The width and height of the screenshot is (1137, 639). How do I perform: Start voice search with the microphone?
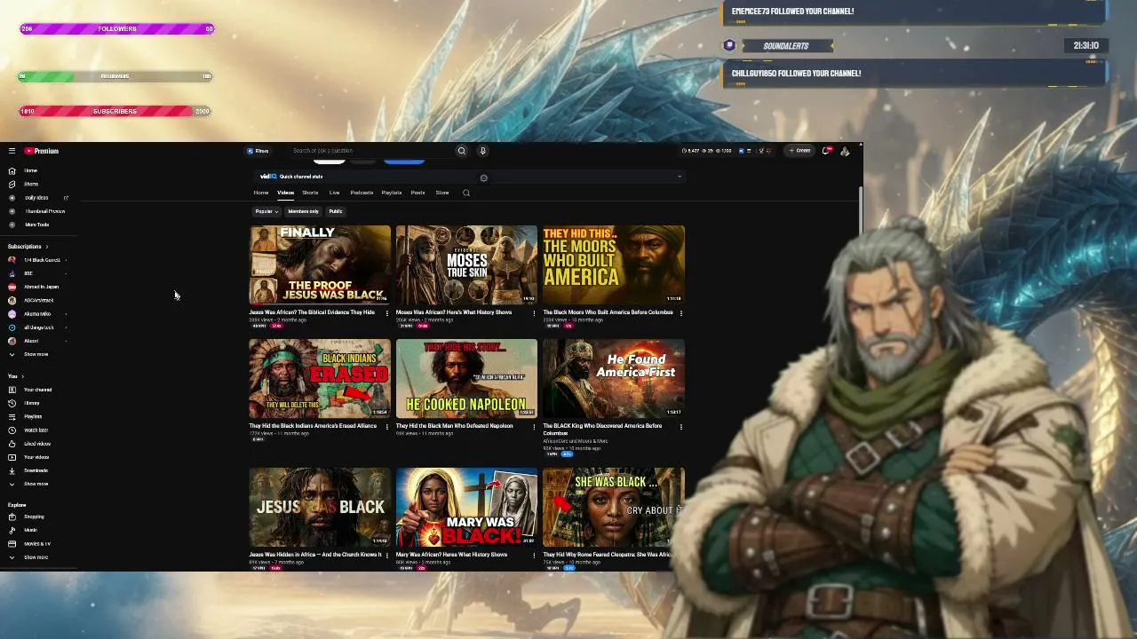[482, 151]
